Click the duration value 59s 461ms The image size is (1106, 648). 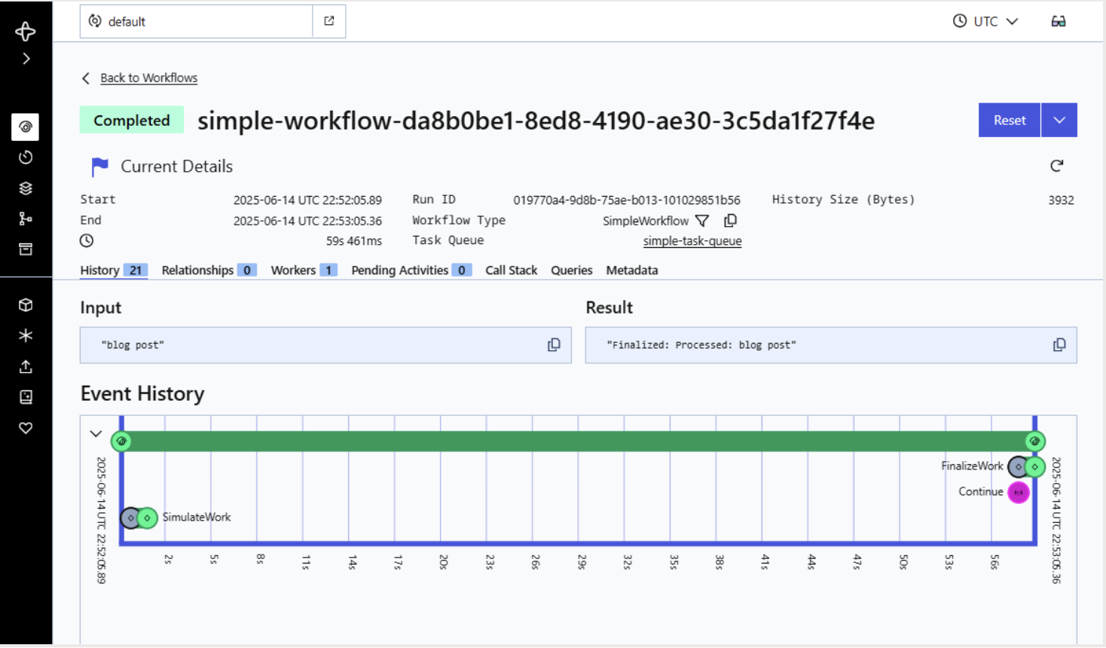click(x=354, y=241)
